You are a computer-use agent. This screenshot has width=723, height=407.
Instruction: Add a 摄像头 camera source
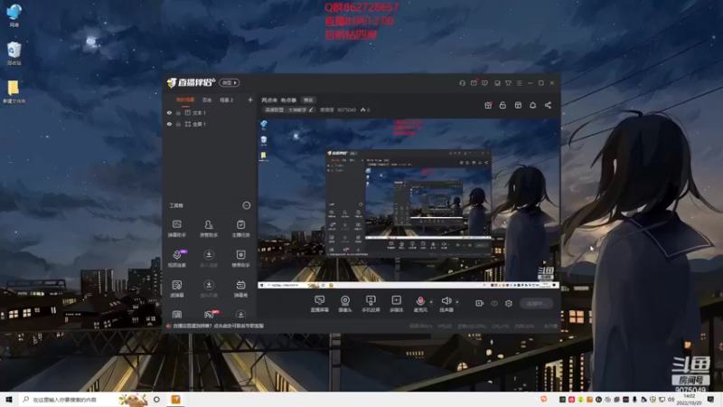click(345, 304)
